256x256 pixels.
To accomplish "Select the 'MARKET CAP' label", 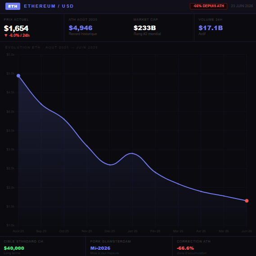I will point(146,20).
